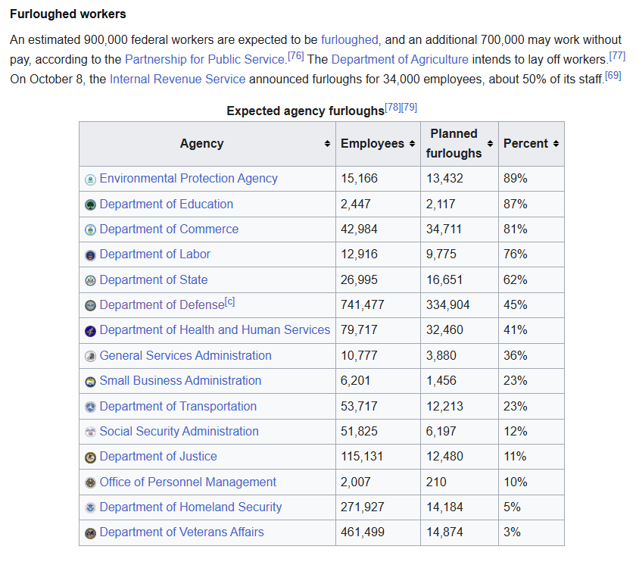This screenshot has height=565, width=639.
Task: Select the 42,984 employees cell
Action: 379,229
